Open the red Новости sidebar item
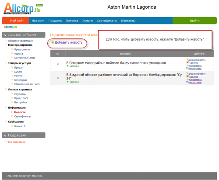The height and width of the screenshot is (180, 219). (20, 112)
